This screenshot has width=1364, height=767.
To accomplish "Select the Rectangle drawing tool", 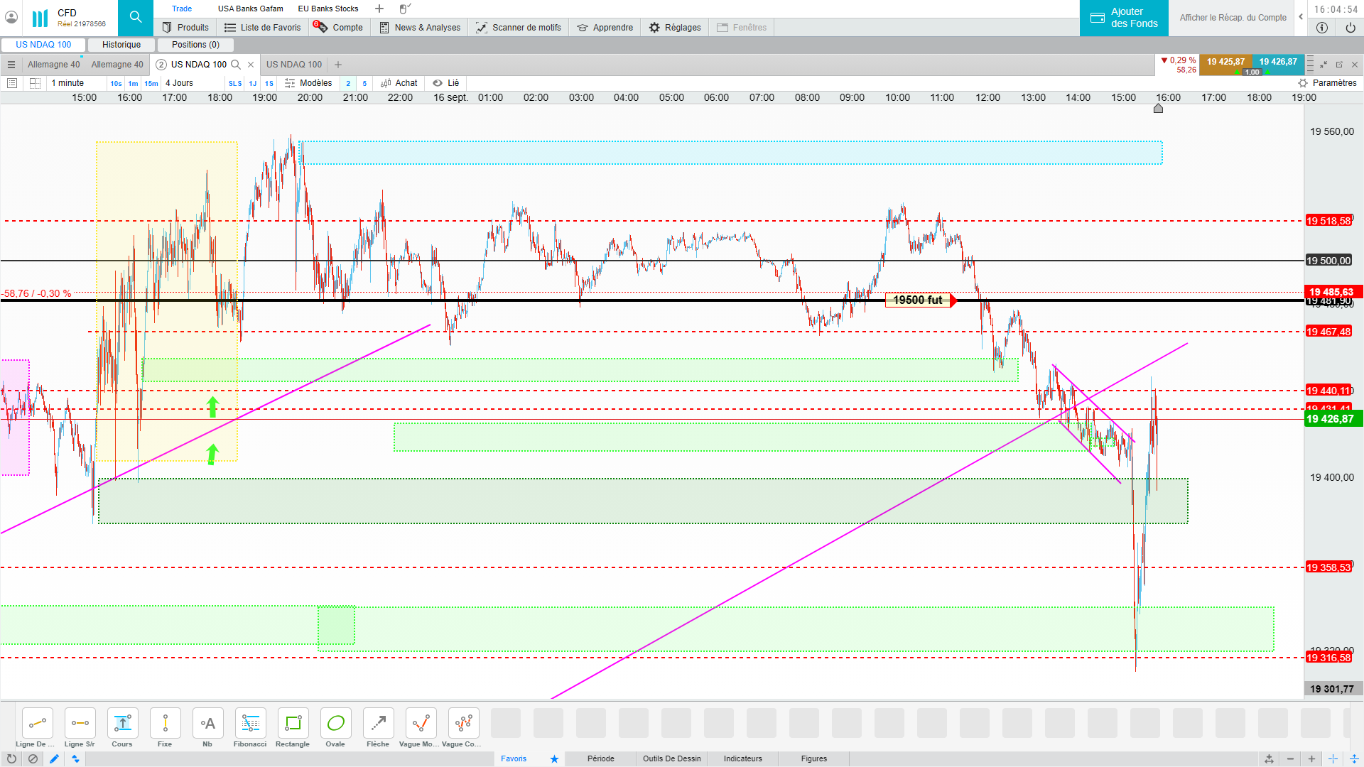I will (293, 724).
